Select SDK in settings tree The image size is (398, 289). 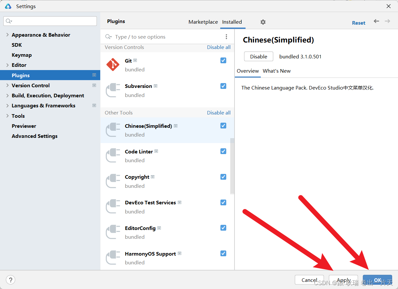tap(17, 45)
